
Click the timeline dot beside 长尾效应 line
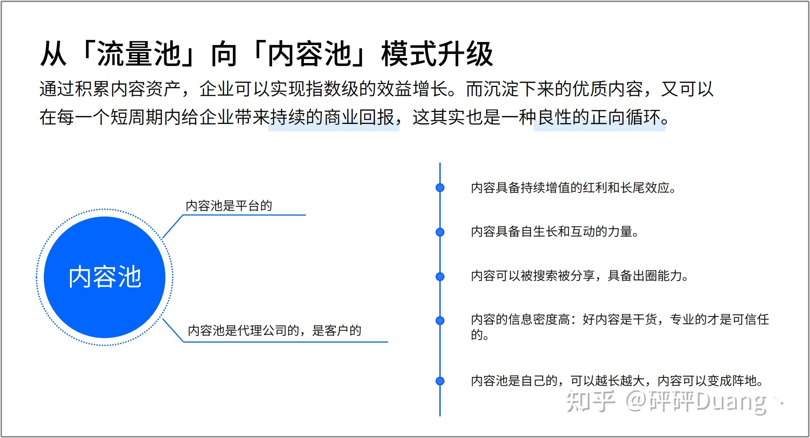click(x=440, y=188)
